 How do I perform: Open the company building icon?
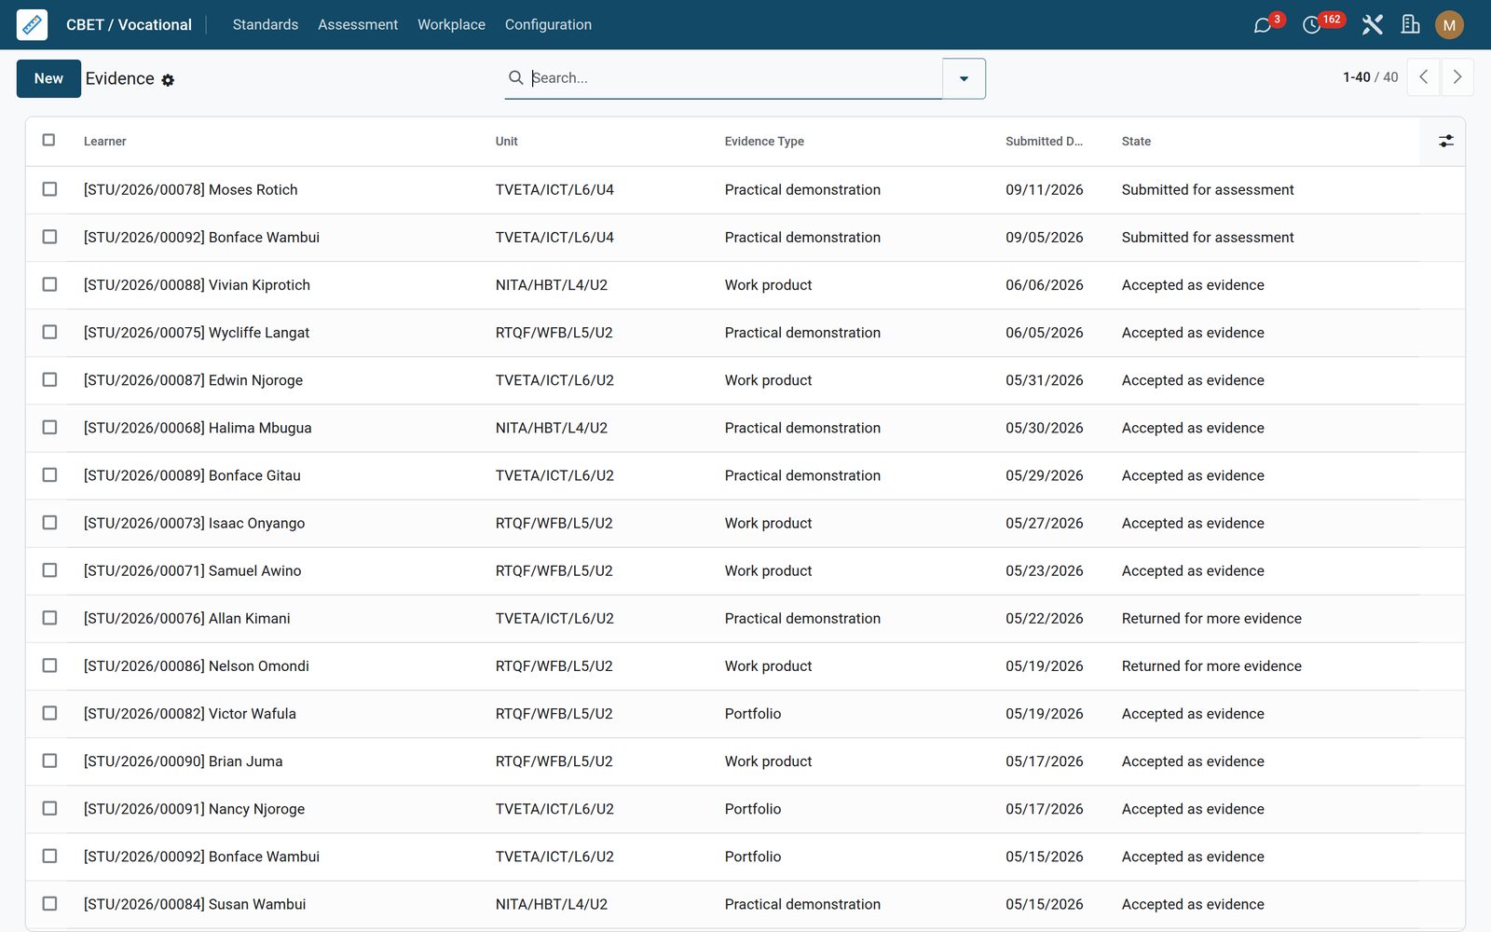[1411, 25]
